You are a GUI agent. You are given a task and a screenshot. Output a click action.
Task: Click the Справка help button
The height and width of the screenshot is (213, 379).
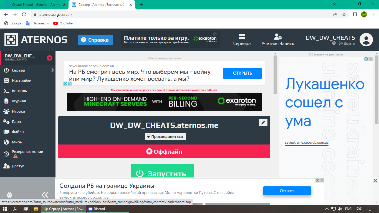click(x=95, y=40)
